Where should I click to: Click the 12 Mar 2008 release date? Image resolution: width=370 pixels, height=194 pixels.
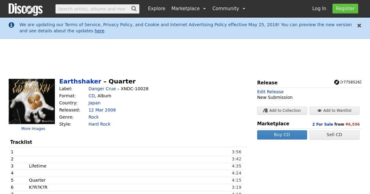pyautogui.click(x=102, y=110)
